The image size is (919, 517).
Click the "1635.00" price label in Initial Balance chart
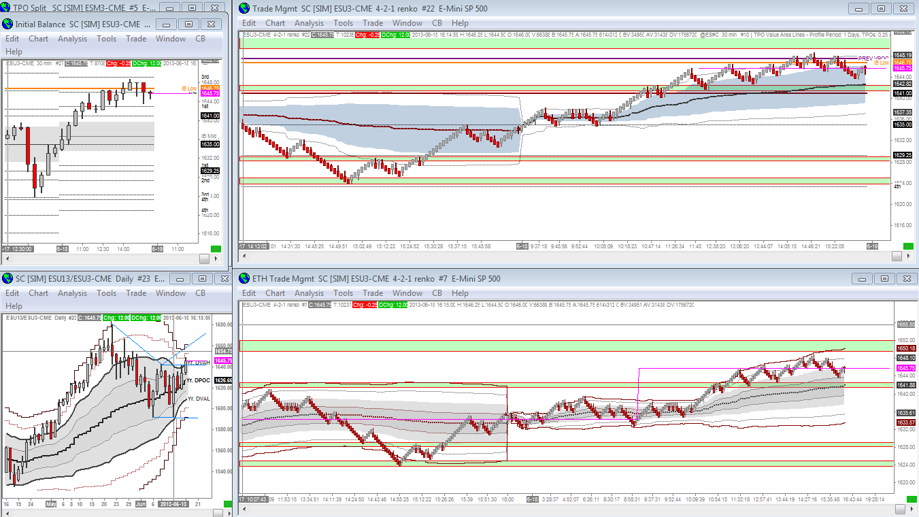210,144
